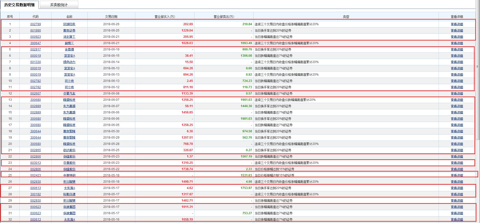Click 查看详细 in row 13 隆盛科技
The width and height of the screenshot is (480, 223).
[457, 100]
